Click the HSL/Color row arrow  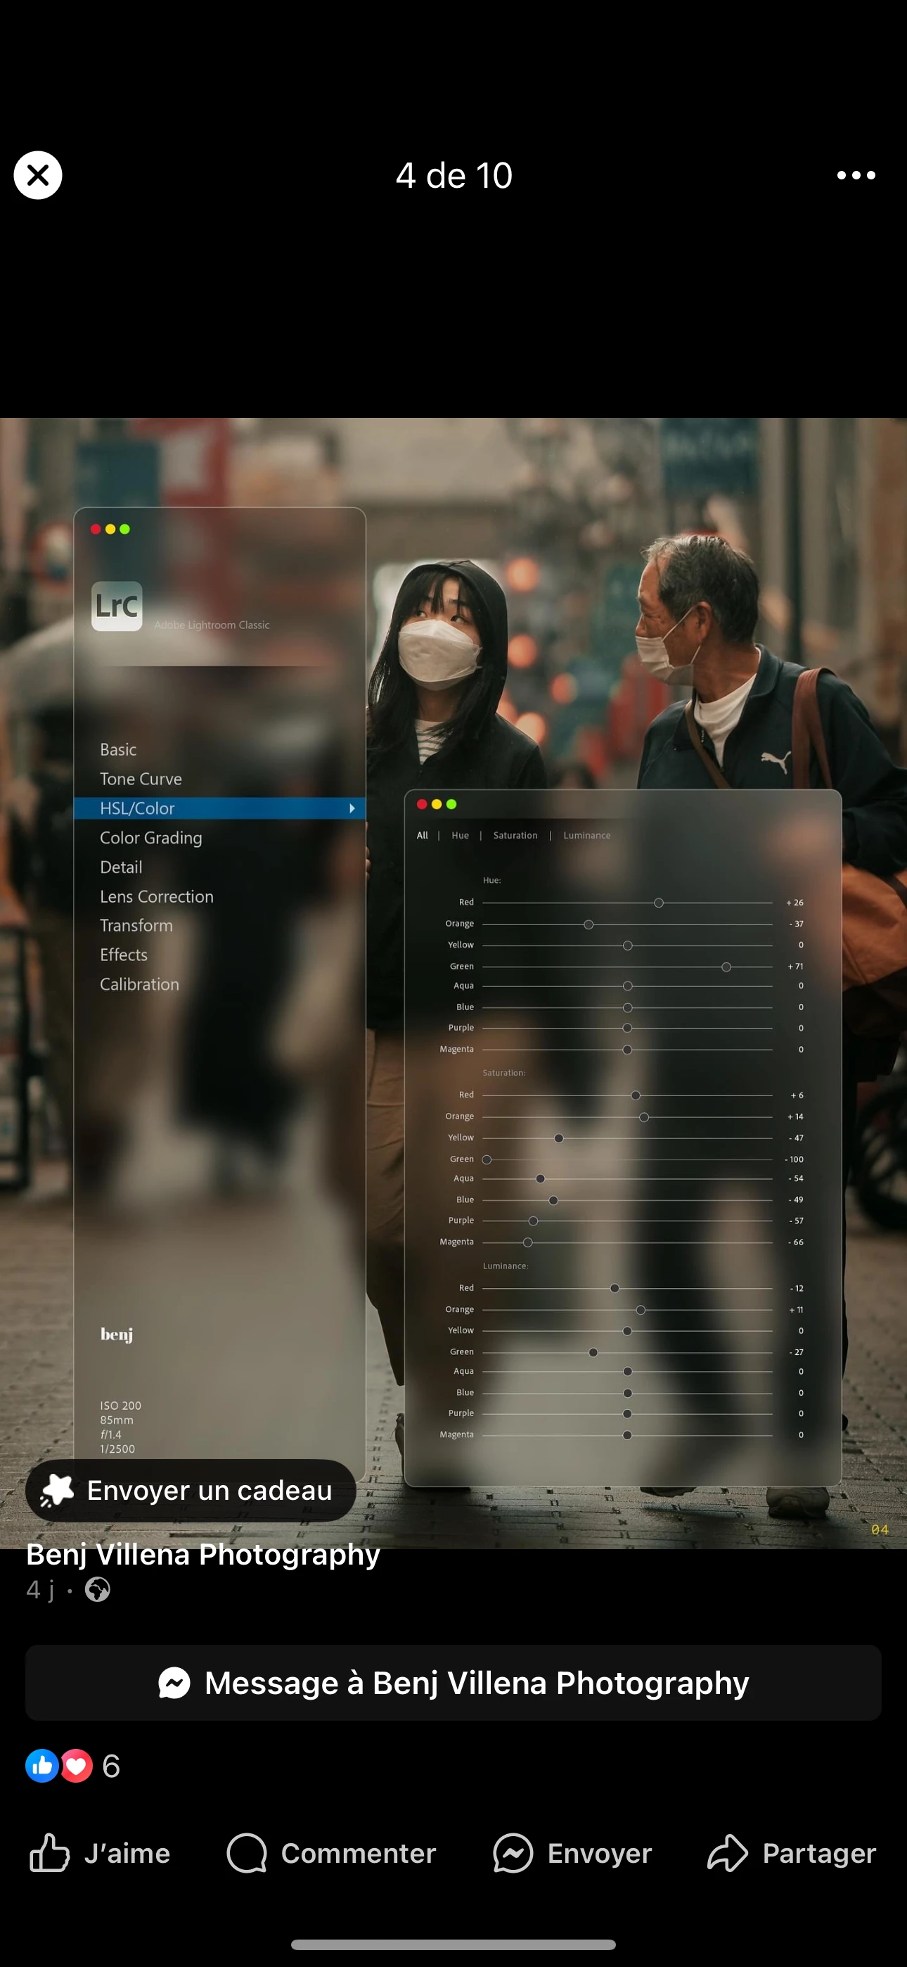tap(352, 808)
